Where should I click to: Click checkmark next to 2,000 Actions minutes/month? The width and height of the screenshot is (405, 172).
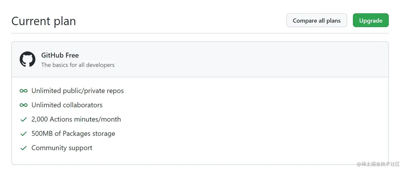click(x=24, y=120)
